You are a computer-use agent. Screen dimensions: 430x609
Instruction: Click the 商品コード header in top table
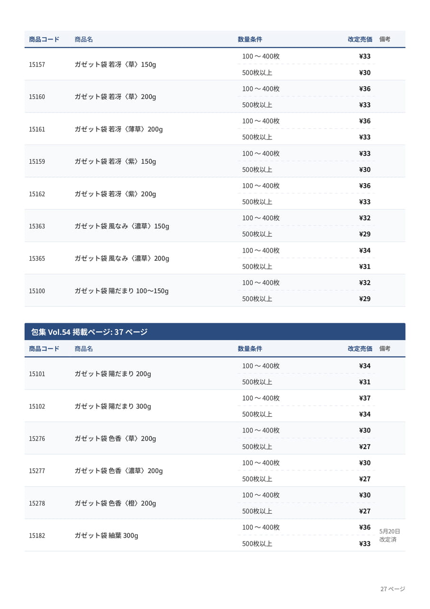click(x=44, y=39)
